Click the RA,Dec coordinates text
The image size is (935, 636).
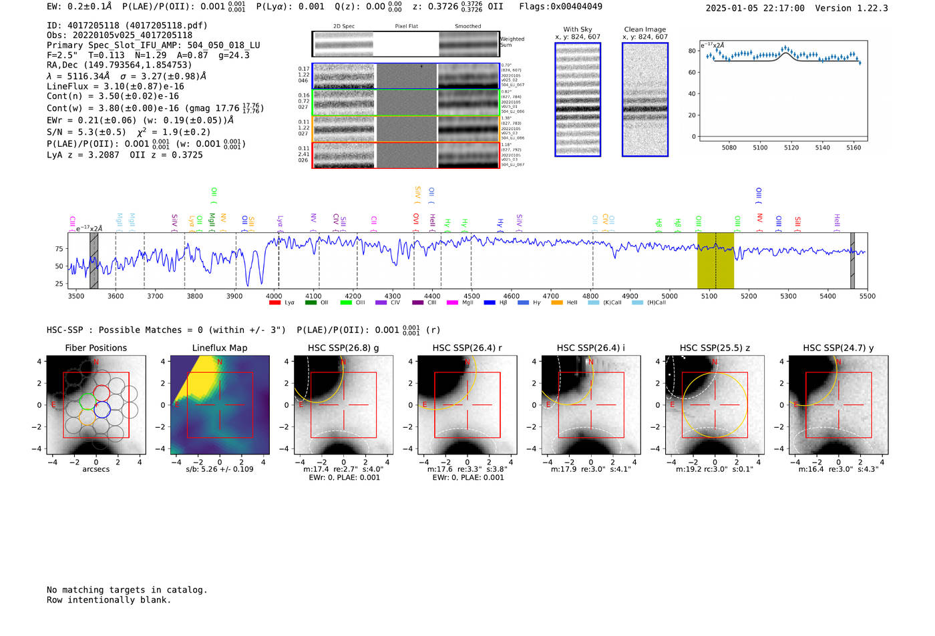(119, 65)
